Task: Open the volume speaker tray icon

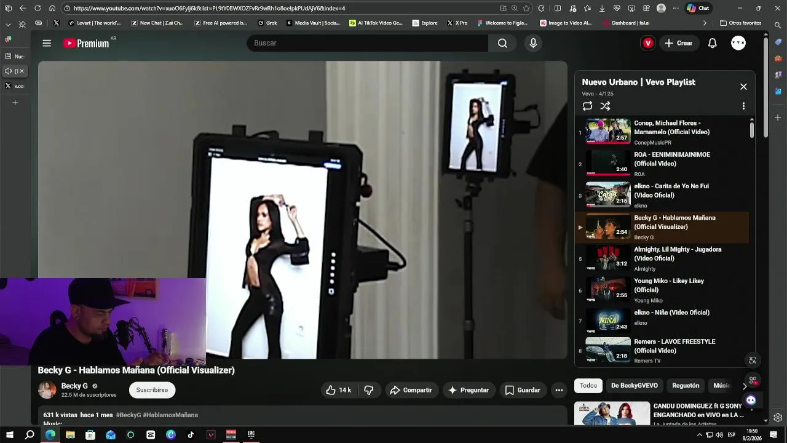Action: [x=719, y=435]
